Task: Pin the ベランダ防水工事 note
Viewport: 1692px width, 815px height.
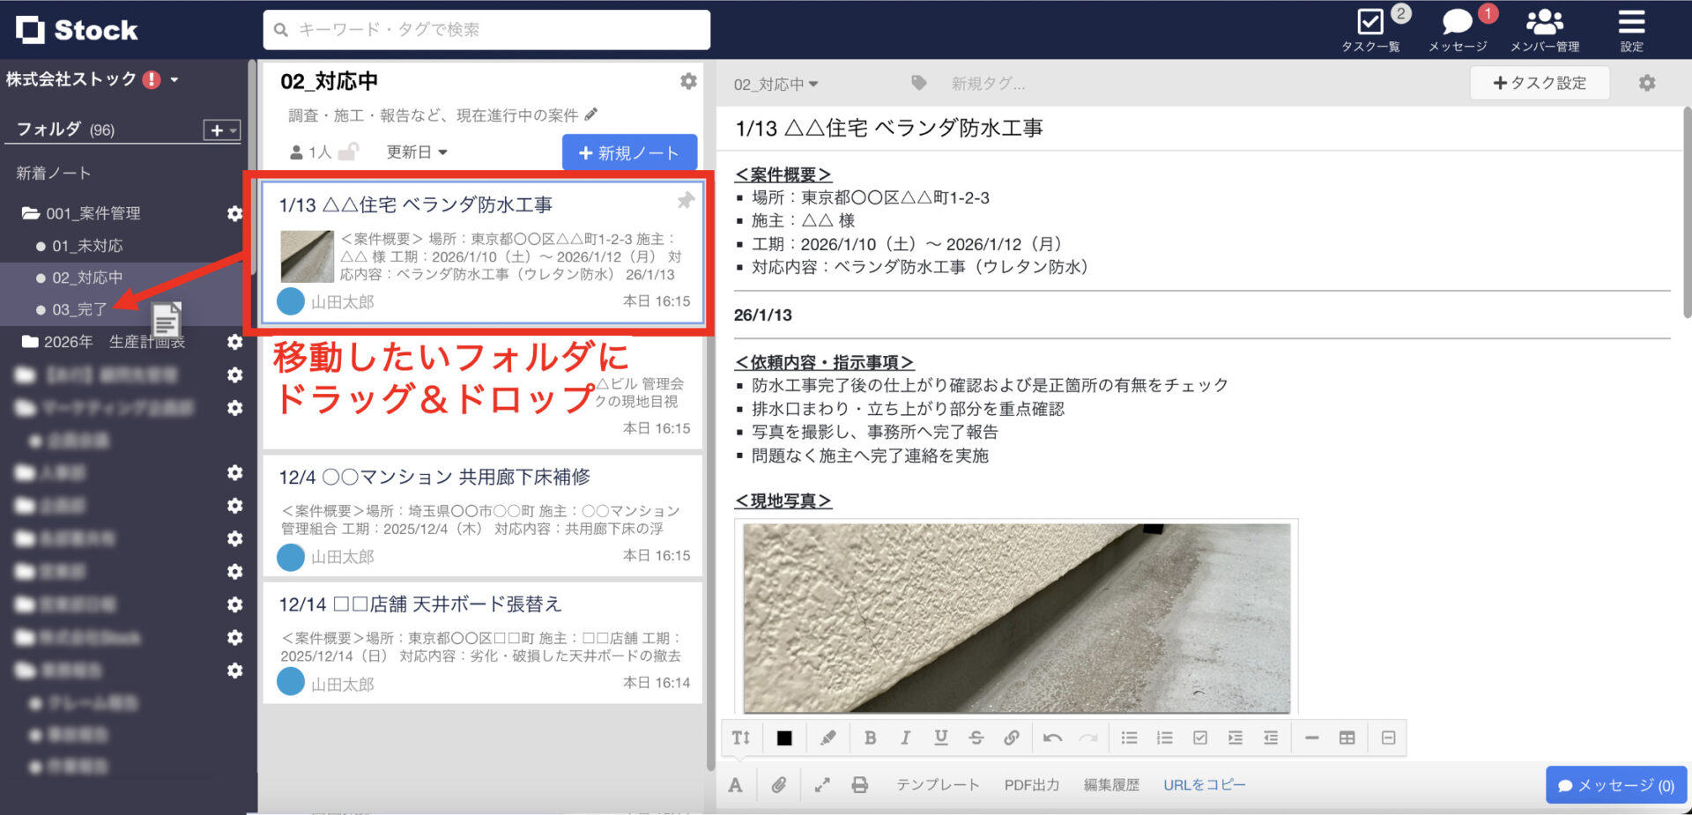Action: pyautogui.click(x=686, y=201)
